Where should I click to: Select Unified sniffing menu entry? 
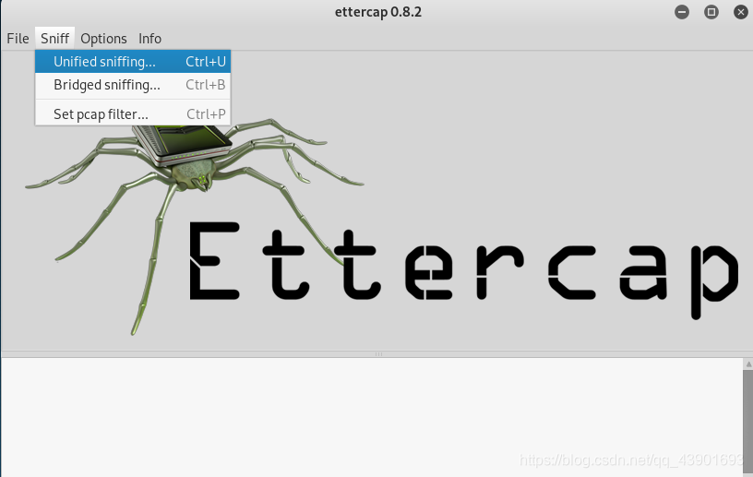click(133, 62)
